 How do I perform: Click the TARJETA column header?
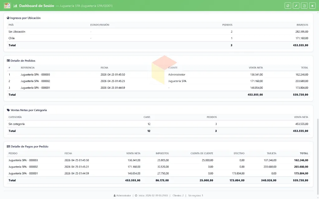pyautogui.click(x=272, y=153)
